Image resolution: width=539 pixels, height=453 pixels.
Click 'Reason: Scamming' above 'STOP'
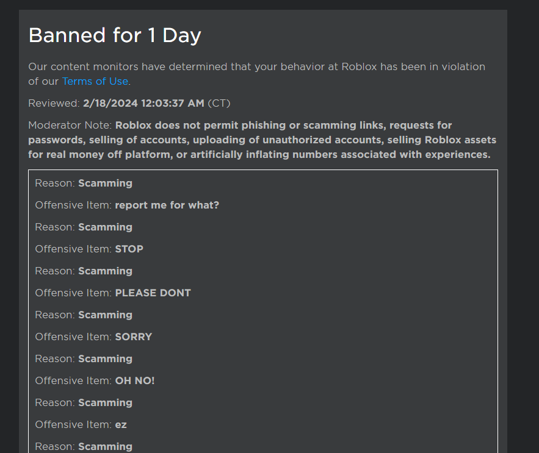[x=84, y=227]
